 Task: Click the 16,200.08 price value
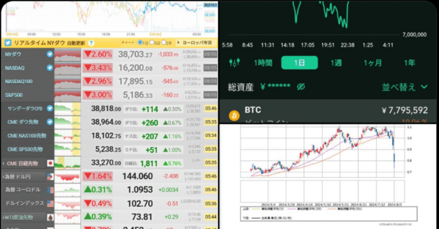135,68
